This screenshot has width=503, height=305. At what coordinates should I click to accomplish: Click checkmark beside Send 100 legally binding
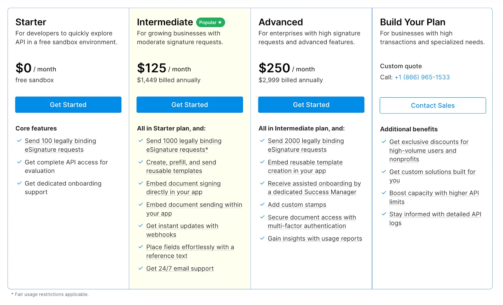(x=19, y=141)
